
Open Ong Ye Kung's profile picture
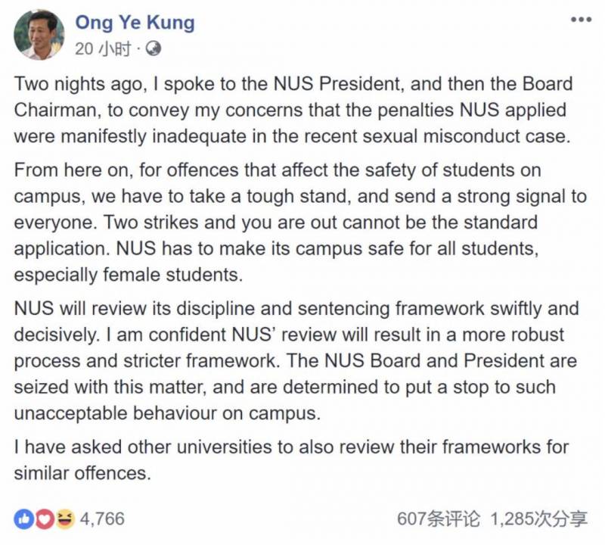39,35
